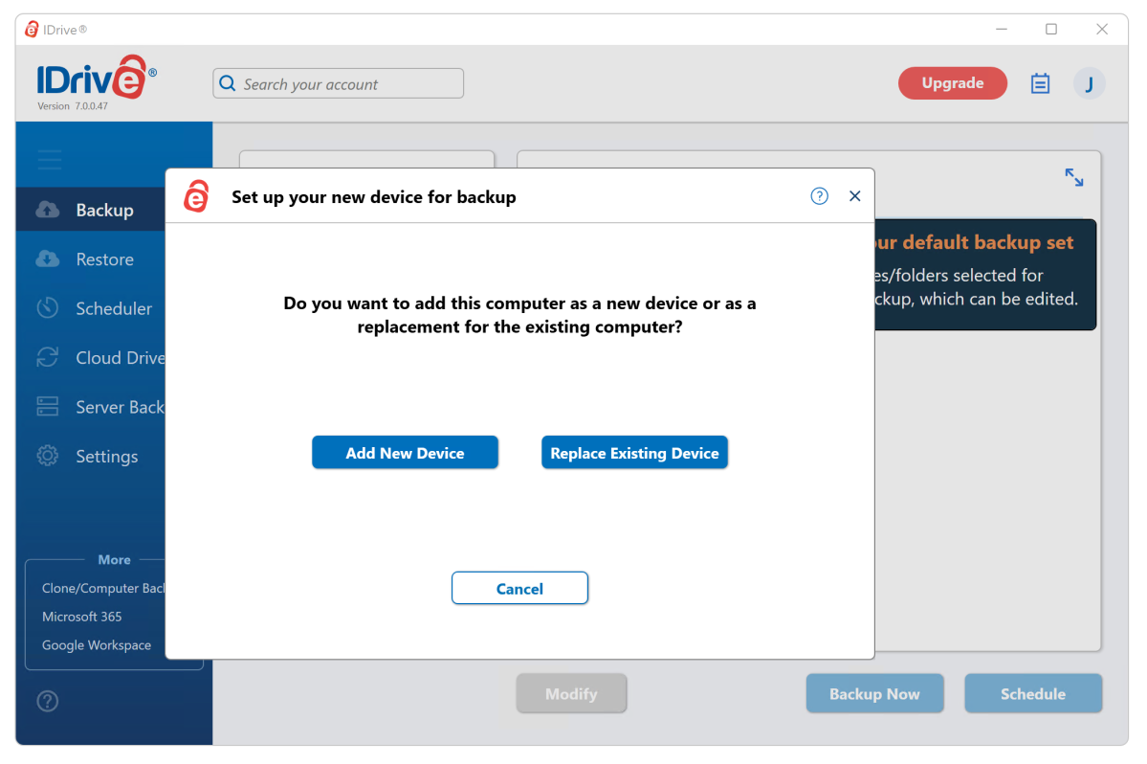Click the Settings gear icon
The width and height of the screenshot is (1147, 764).
[48, 455]
